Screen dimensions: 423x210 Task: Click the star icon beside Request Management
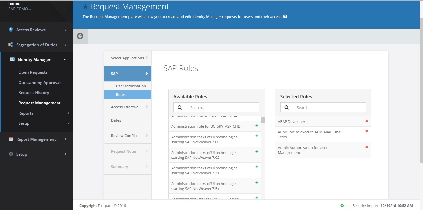point(85,7)
